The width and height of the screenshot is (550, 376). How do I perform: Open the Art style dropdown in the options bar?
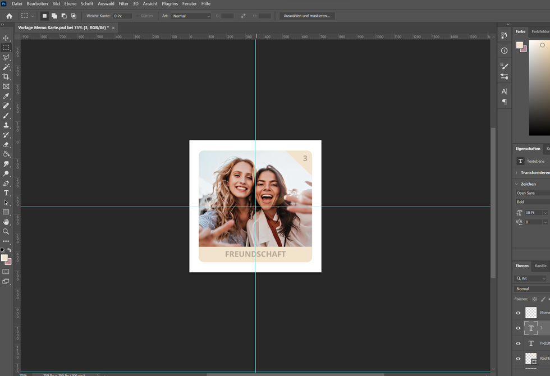pyautogui.click(x=191, y=16)
